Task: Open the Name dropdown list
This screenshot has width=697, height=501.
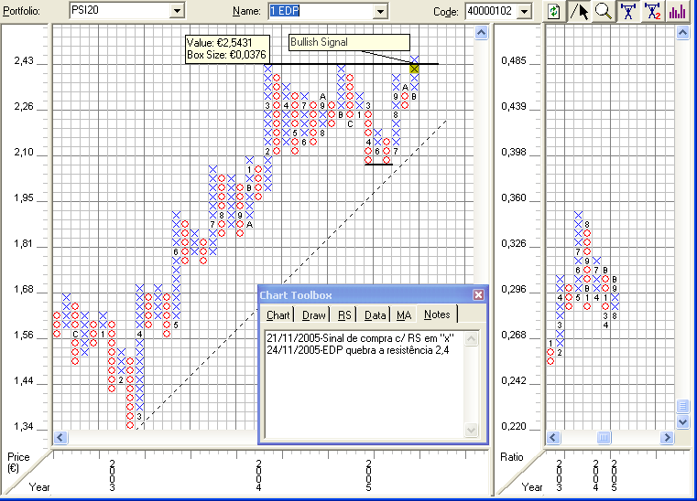Action: (380, 11)
